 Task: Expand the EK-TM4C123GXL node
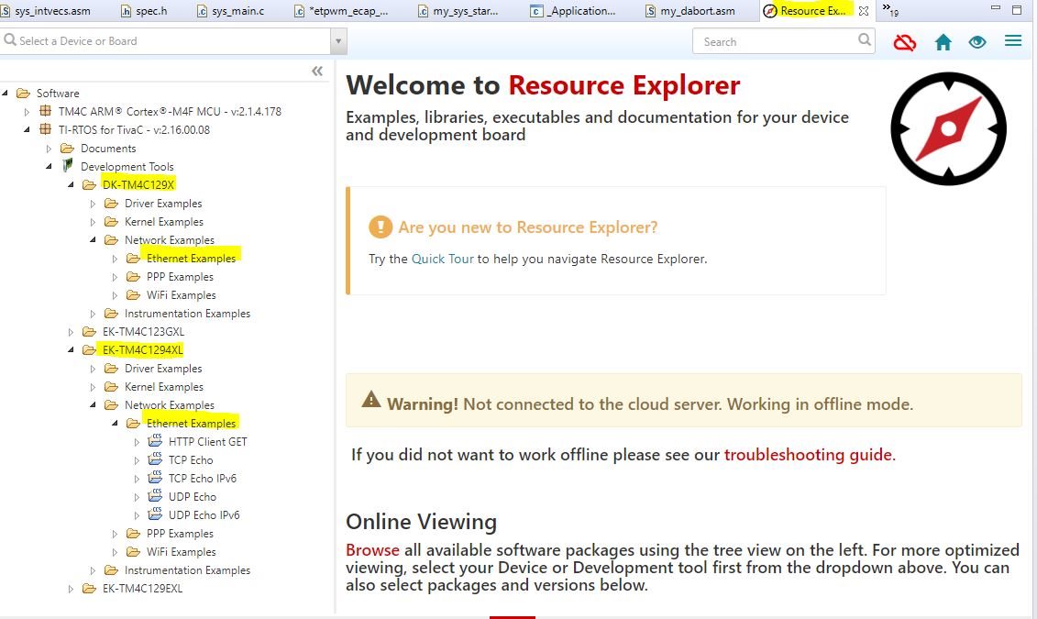pyautogui.click(x=71, y=332)
